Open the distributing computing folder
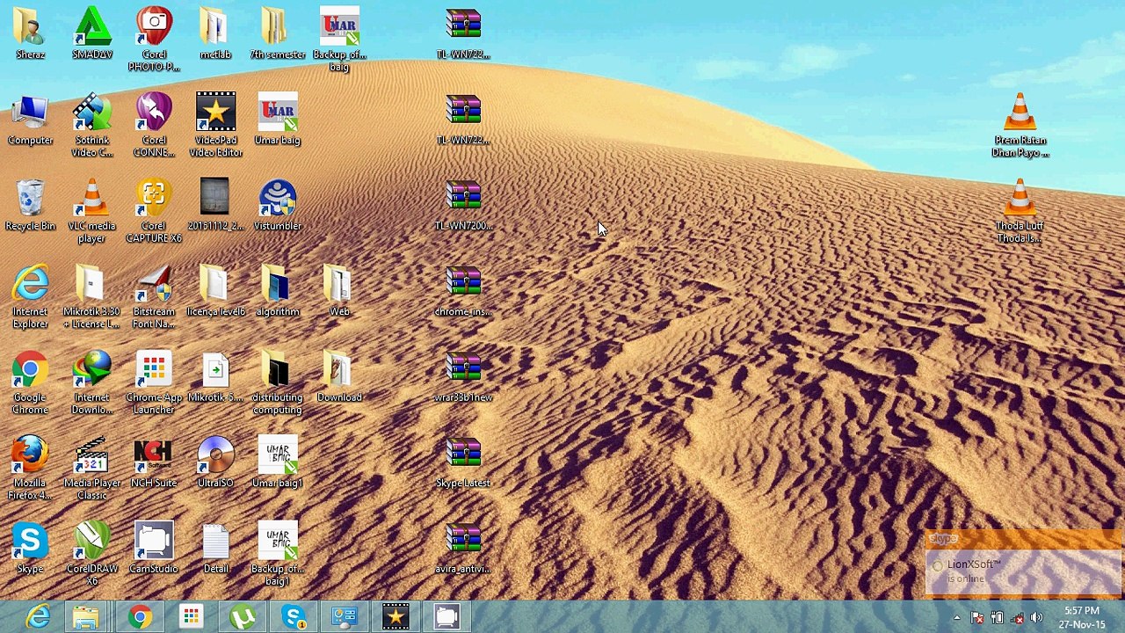The width and height of the screenshot is (1125, 633). [x=277, y=383]
